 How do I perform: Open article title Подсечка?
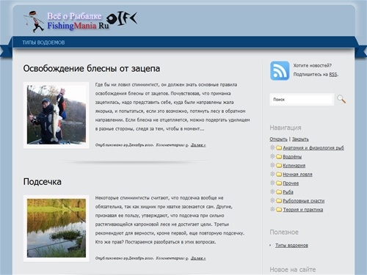[43, 182]
